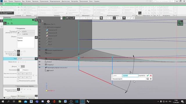Open Ограничения panel group dropdown
Screen dimensions: 186x104
[x=151, y=15]
